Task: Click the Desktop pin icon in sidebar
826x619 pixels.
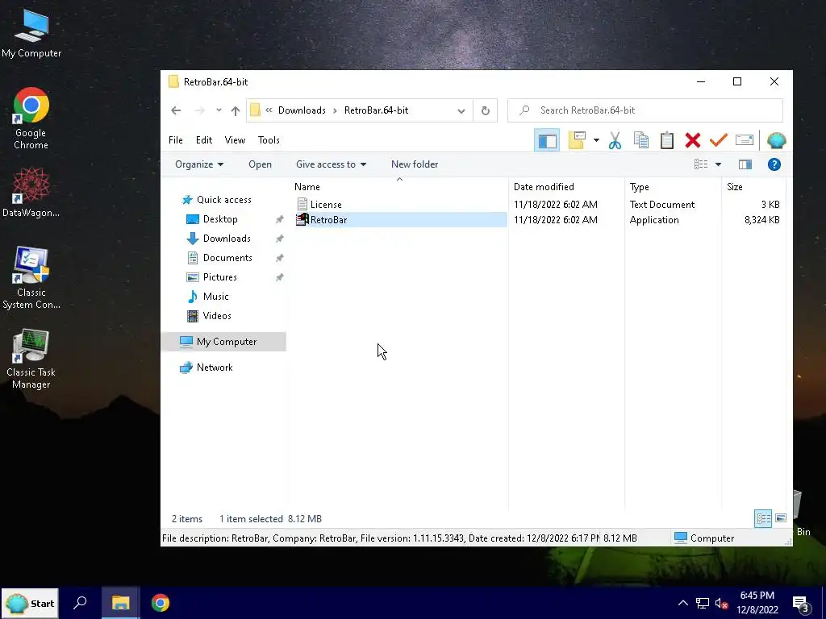Action: click(x=280, y=219)
